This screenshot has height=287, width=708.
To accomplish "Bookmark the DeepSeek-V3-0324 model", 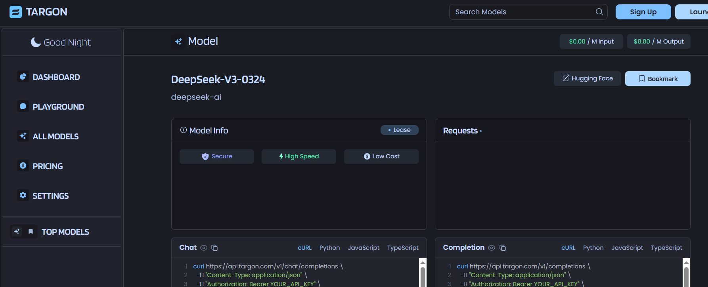I will click(658, 78).
